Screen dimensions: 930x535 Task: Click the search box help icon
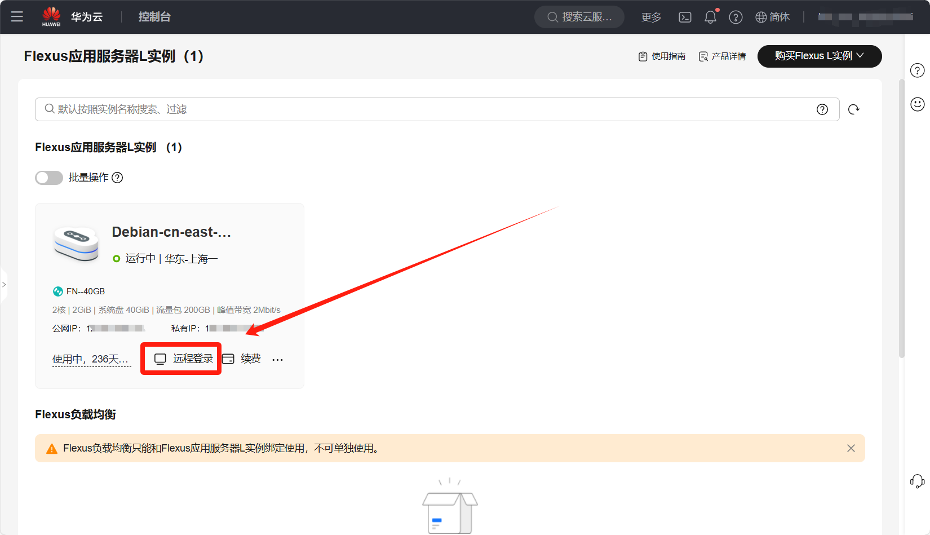pos(822,109)
